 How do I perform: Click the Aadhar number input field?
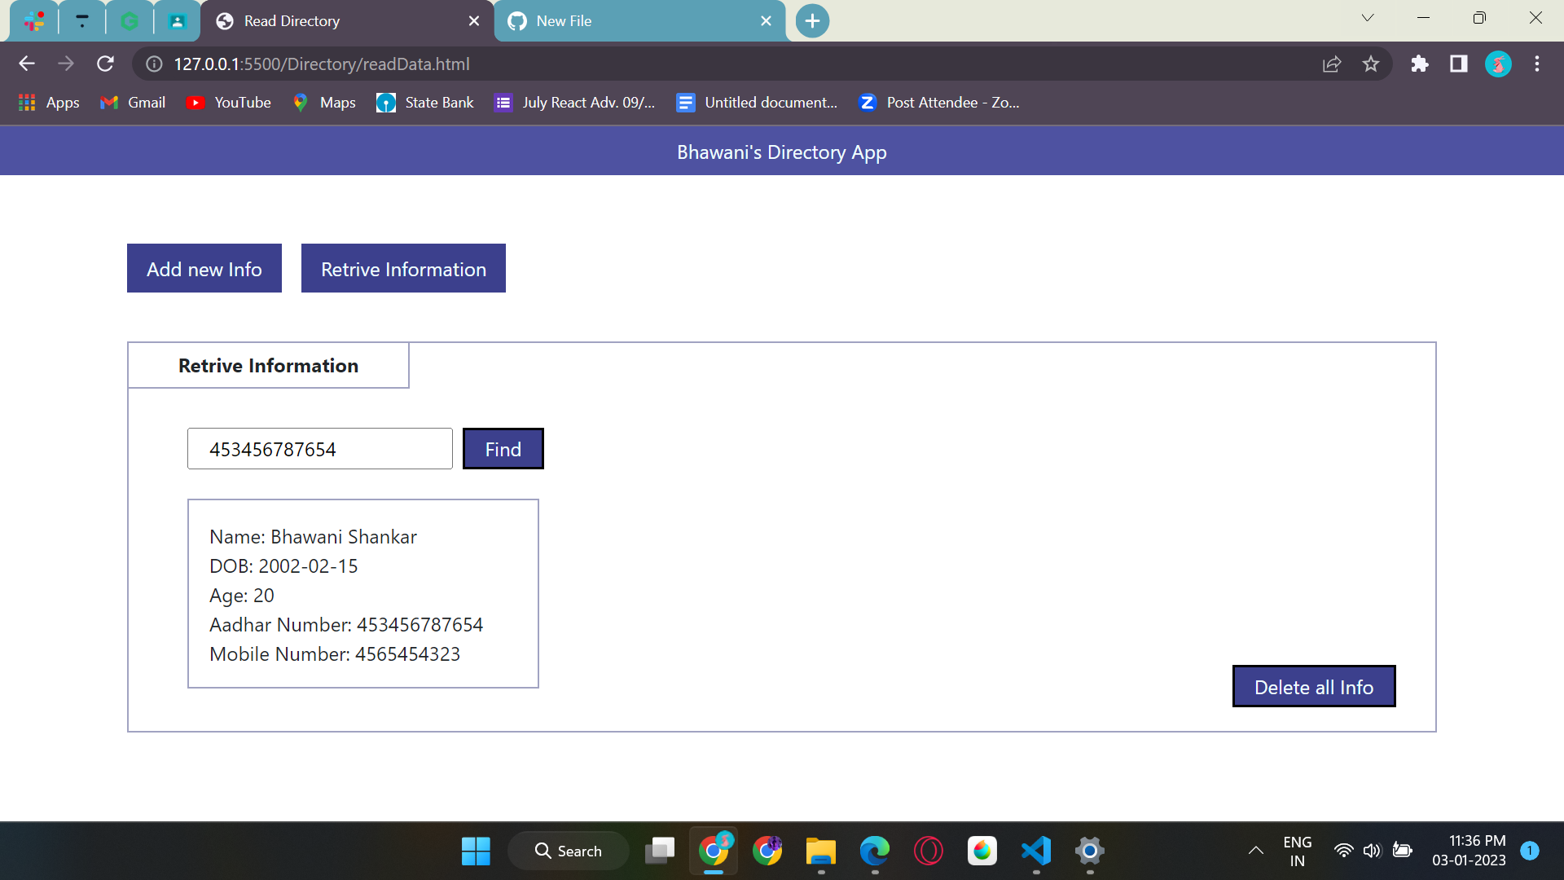(319, 448)
